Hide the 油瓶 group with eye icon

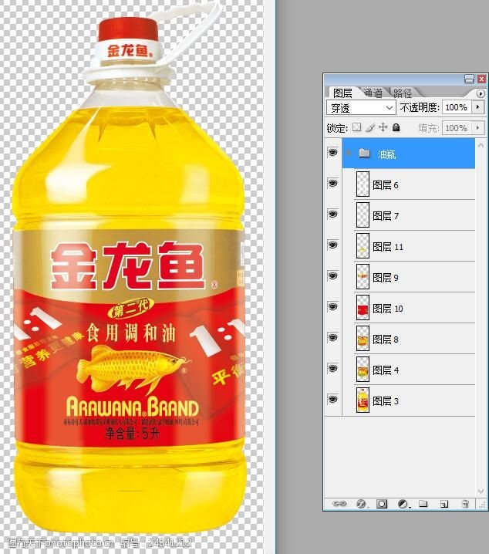click(332, 153)
